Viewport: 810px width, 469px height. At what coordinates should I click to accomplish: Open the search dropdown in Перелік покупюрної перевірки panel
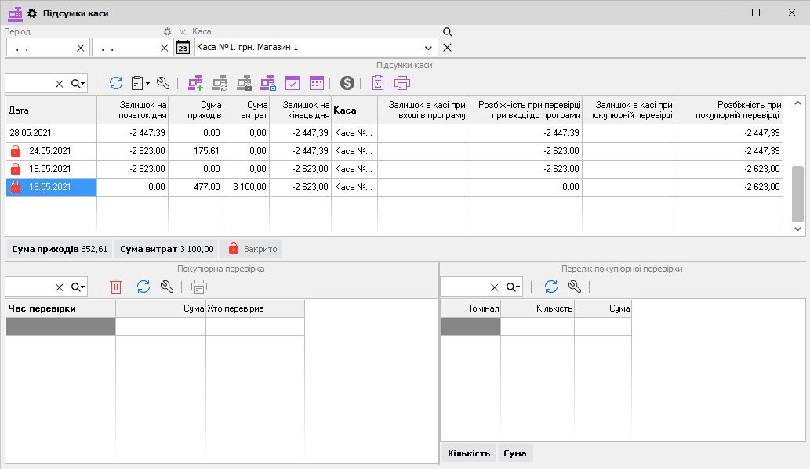513,287
